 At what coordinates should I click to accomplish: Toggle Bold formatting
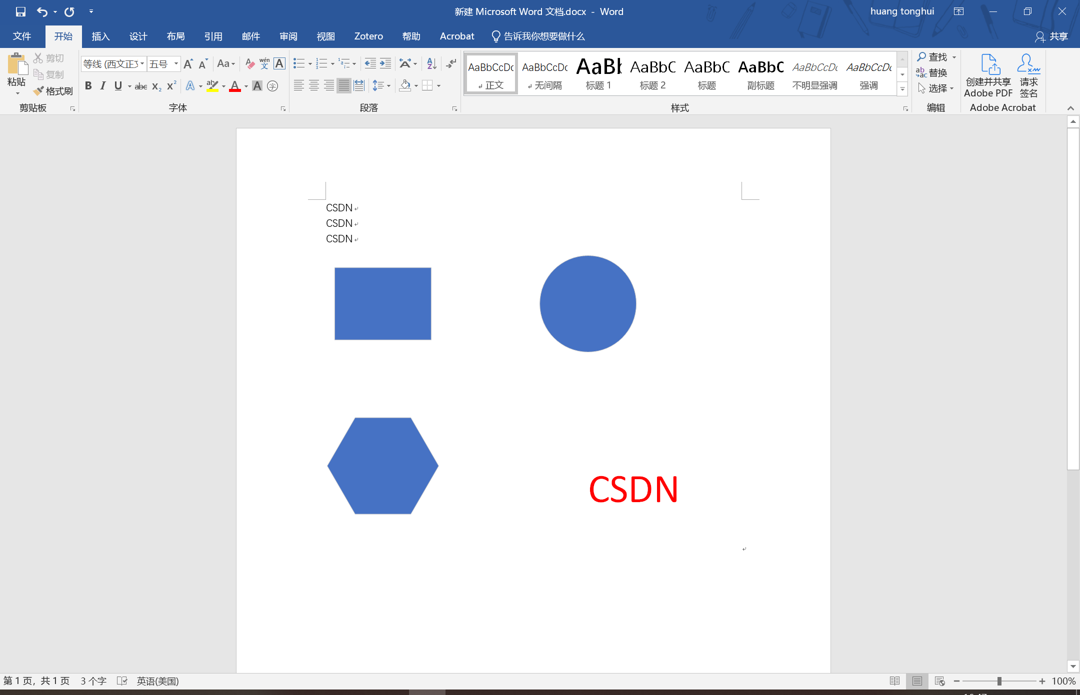(88, 86)
